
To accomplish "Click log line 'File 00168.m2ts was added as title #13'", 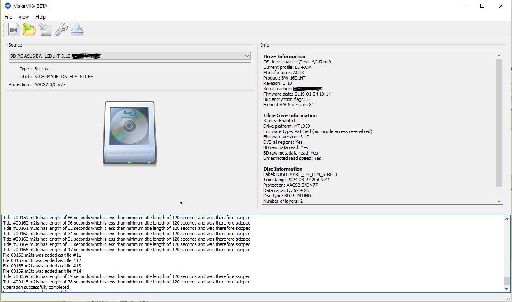I will point(42,266).
